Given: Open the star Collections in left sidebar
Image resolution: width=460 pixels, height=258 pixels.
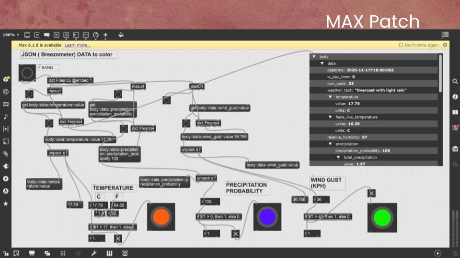Looking at the screenshot, I should (x=6, y=204).
